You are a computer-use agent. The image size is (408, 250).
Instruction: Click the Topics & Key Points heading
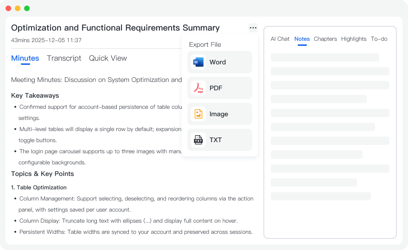(x=43, y=174)
